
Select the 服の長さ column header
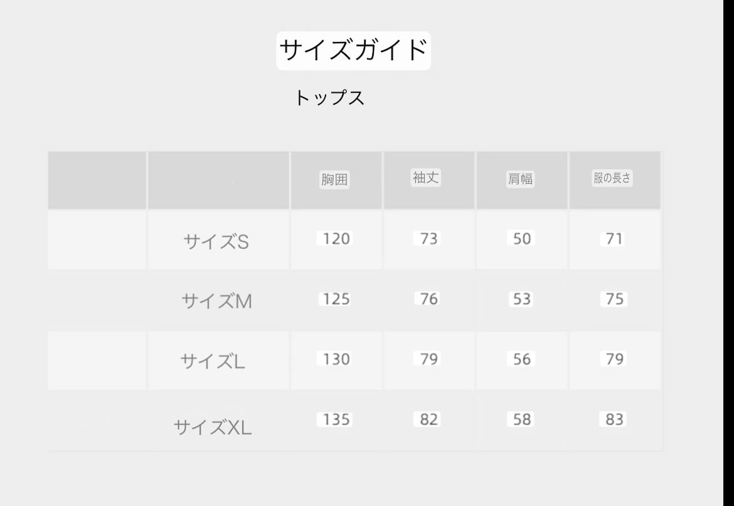point(612,178)
